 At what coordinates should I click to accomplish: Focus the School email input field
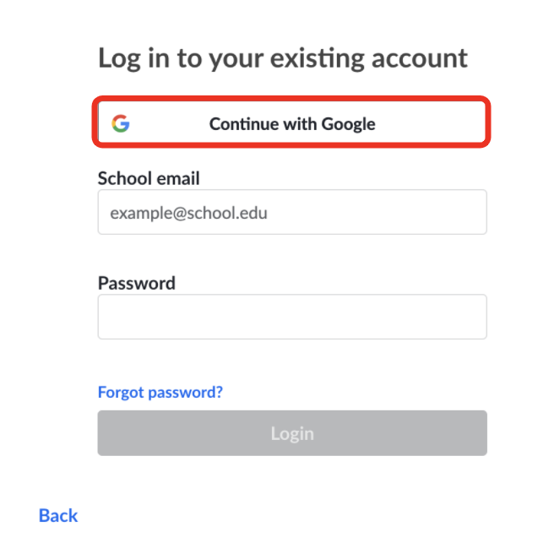click(292, 212)
